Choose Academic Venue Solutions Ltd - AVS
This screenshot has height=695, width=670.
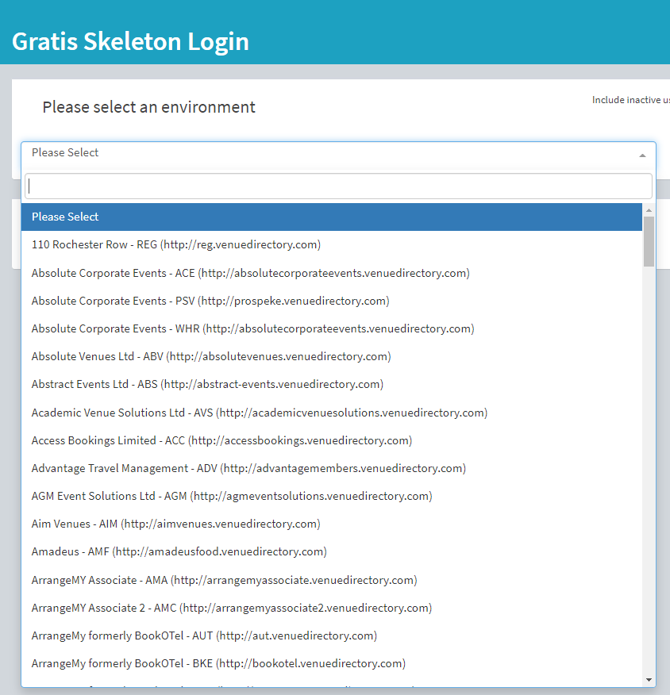tap(332, 413)
